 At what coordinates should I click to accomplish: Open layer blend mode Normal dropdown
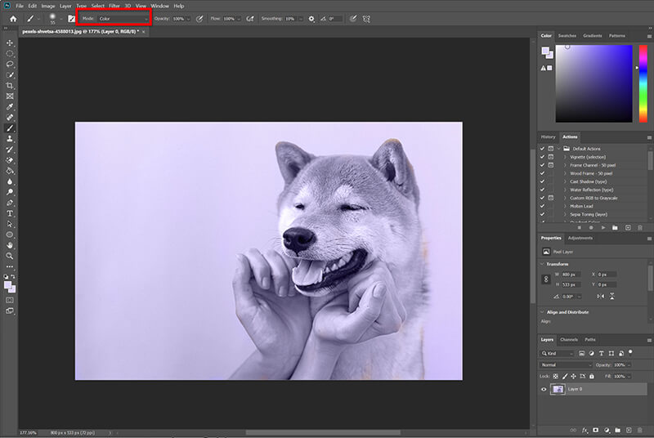[566, 365]
